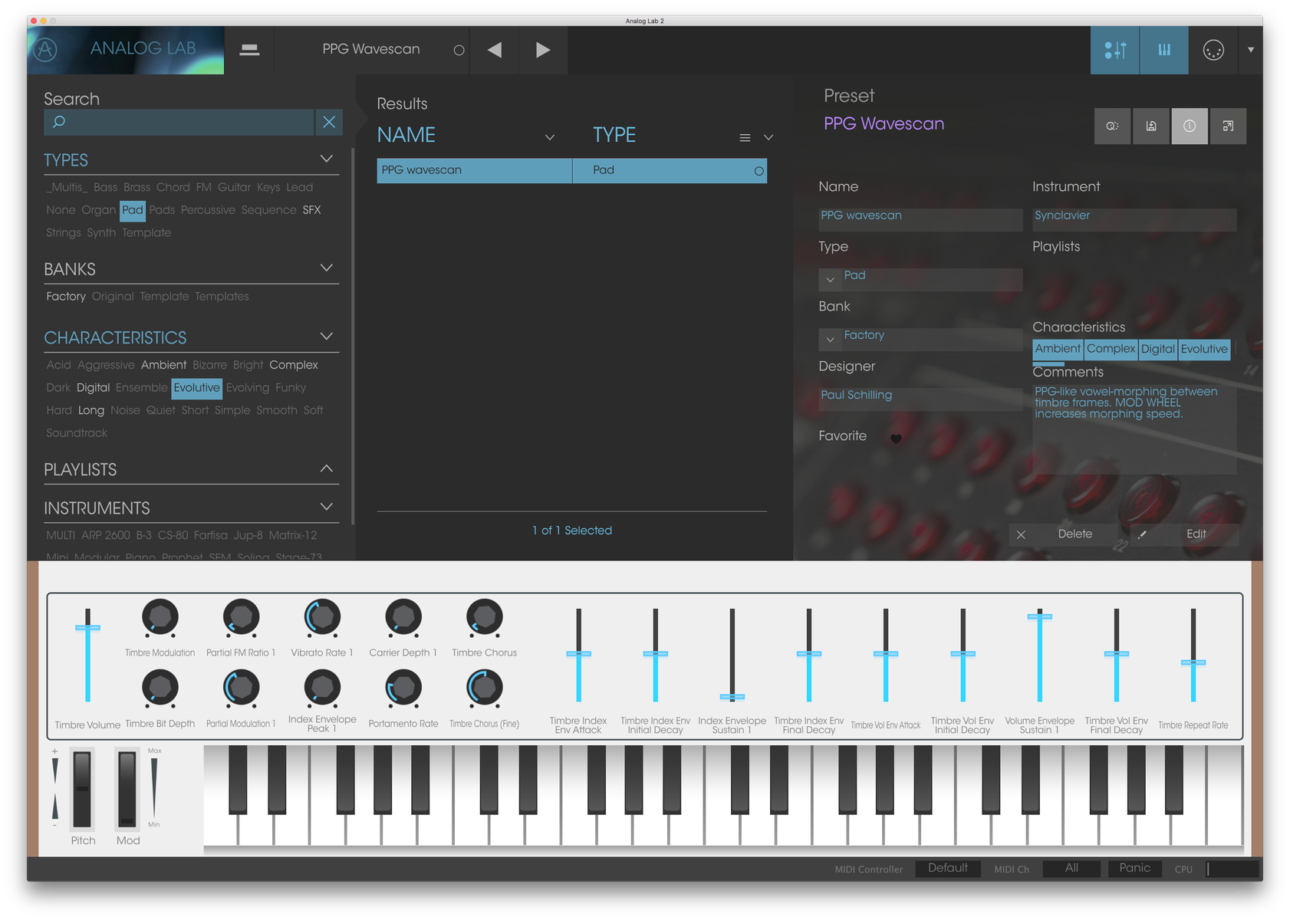Viewport: 1290px width, 920px height.
Task: Open the controller mapping sliders icon
Action: pos(1114,49)
